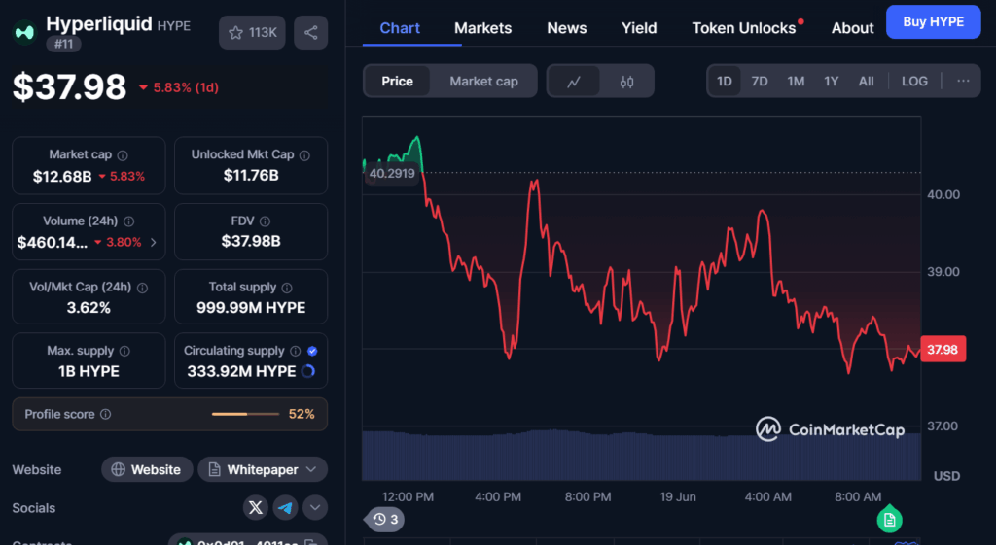996x545 pixels.
Task: Click Total supply info icon
Action: pos(287,288)
